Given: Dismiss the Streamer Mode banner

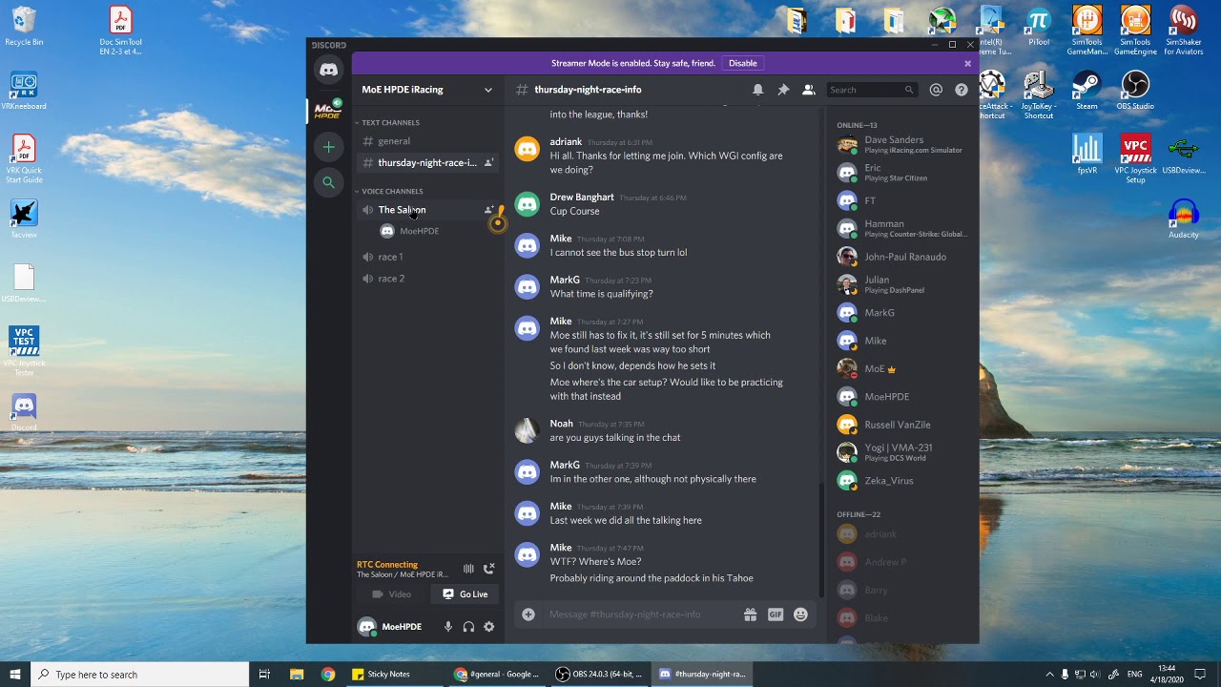Looking at the screenshot, I should point(967,64).
